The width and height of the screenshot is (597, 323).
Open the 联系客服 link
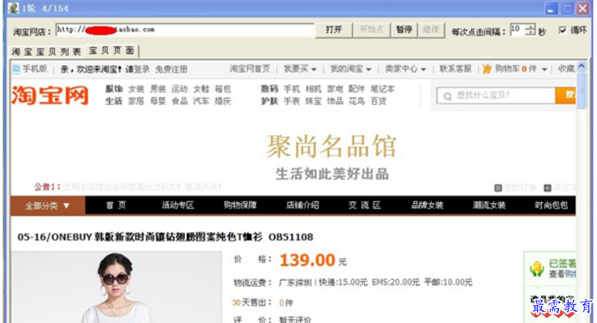(x=455, y=69)
